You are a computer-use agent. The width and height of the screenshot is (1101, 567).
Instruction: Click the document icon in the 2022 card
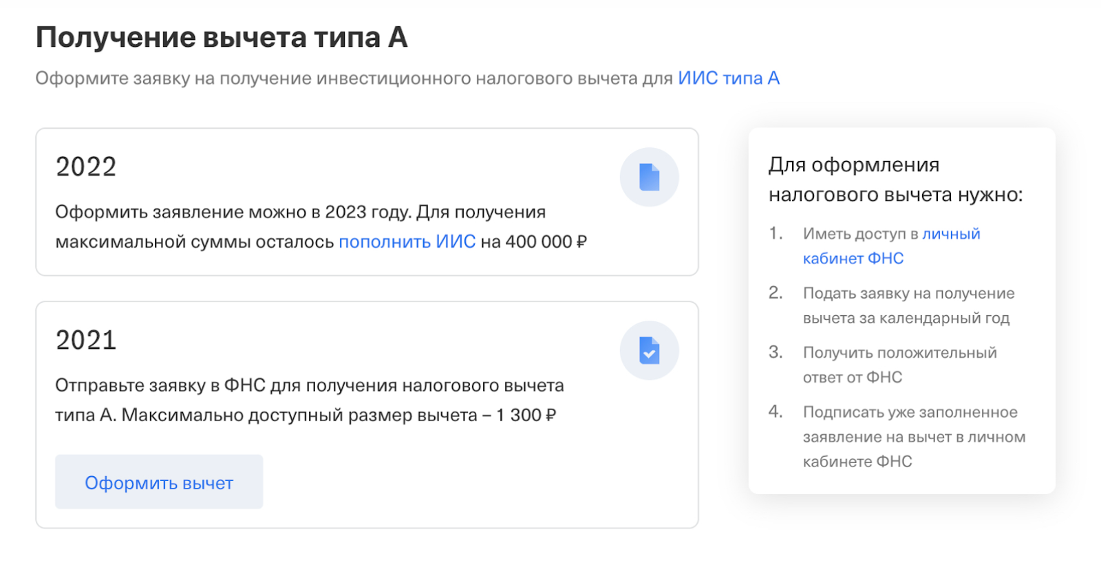click(x=649, y=177)
